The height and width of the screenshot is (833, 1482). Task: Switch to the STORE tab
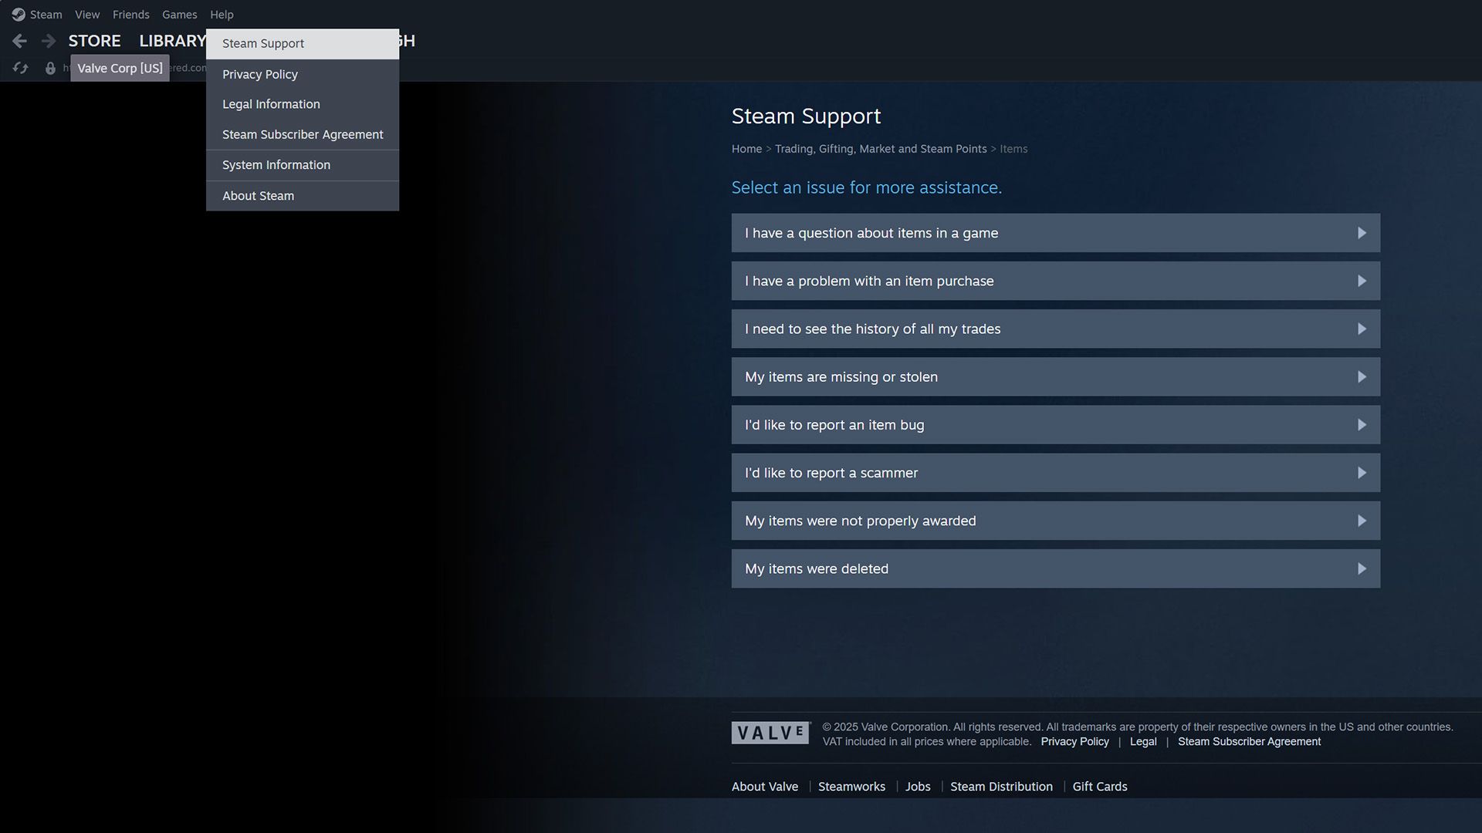94,40
